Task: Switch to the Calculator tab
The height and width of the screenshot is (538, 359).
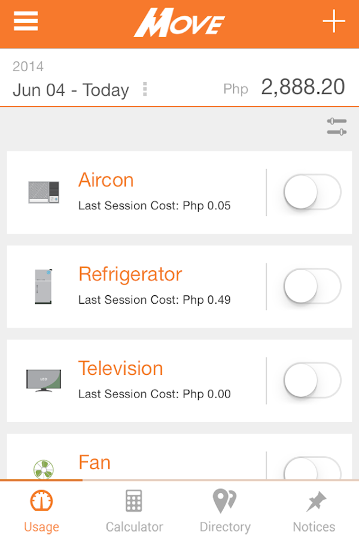Action: 134,511
